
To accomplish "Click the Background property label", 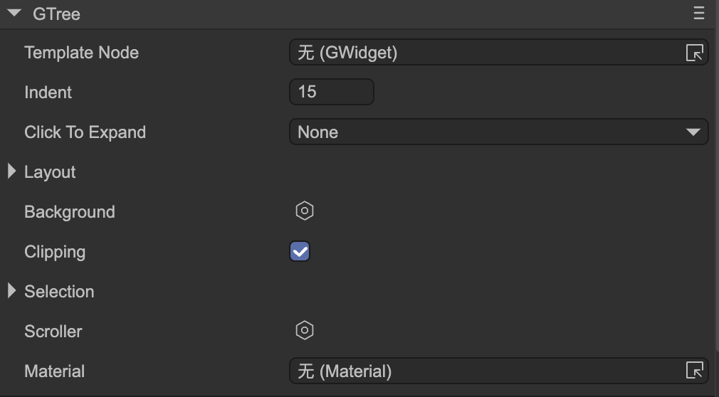I will [69, 212].
